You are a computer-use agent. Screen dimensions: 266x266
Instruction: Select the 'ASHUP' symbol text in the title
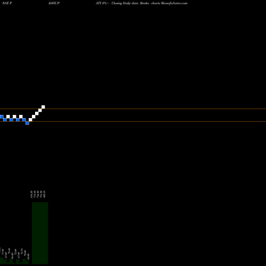coord(54,3)
